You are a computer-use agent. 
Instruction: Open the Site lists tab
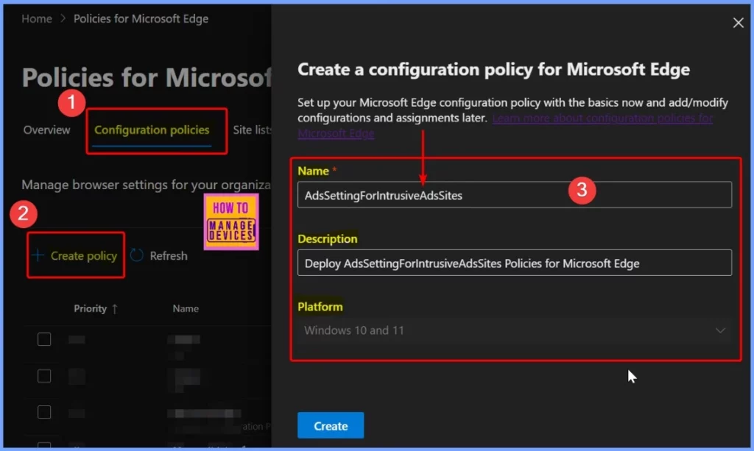(252, 129)
